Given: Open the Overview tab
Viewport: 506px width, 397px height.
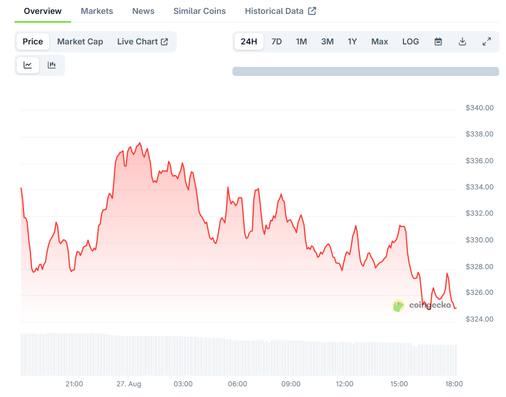Looking at the screenshot, I should 43,11.
